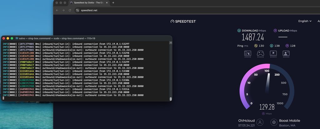Viewport: 320px width, 129px height.
Task: Go forward using the browser forward arrow
Action: (x=63, y=10)
